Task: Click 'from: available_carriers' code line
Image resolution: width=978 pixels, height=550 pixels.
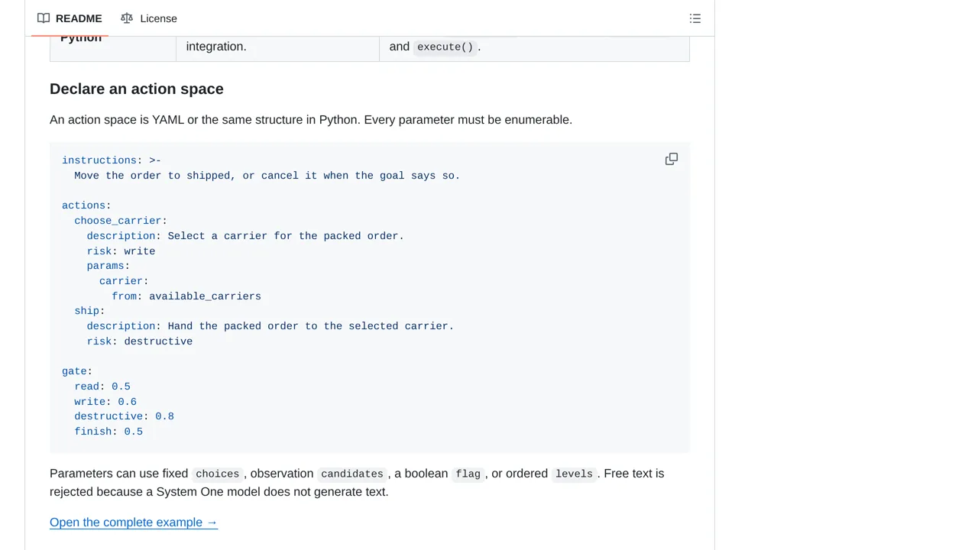Action: [x=186, y=296]
